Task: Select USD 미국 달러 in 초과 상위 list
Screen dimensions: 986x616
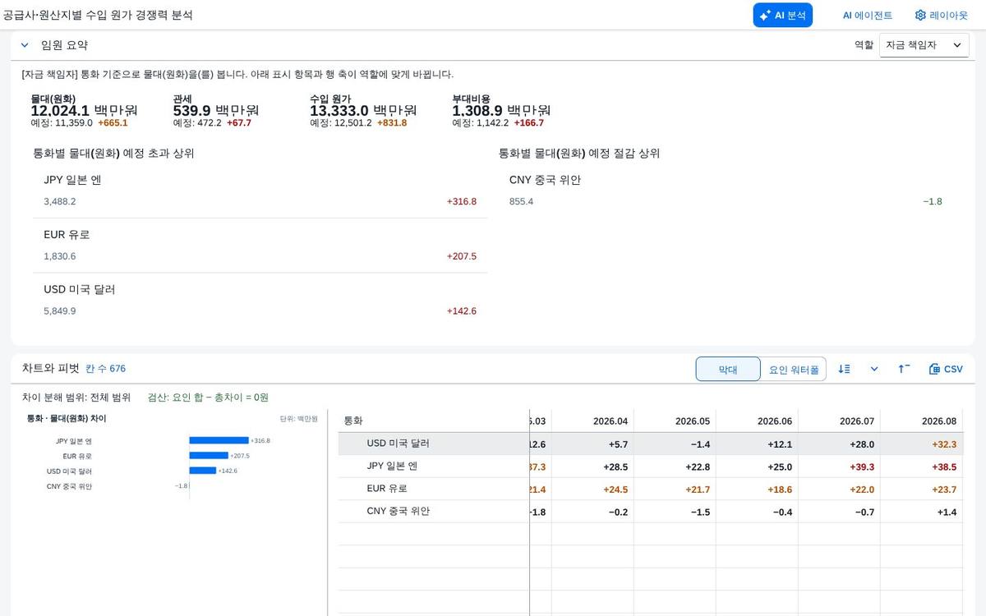Action: [260, 301]
